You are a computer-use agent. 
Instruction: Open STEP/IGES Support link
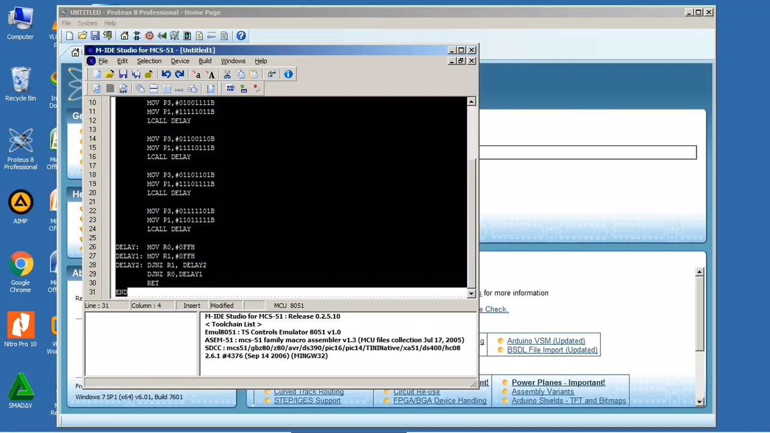307,401
